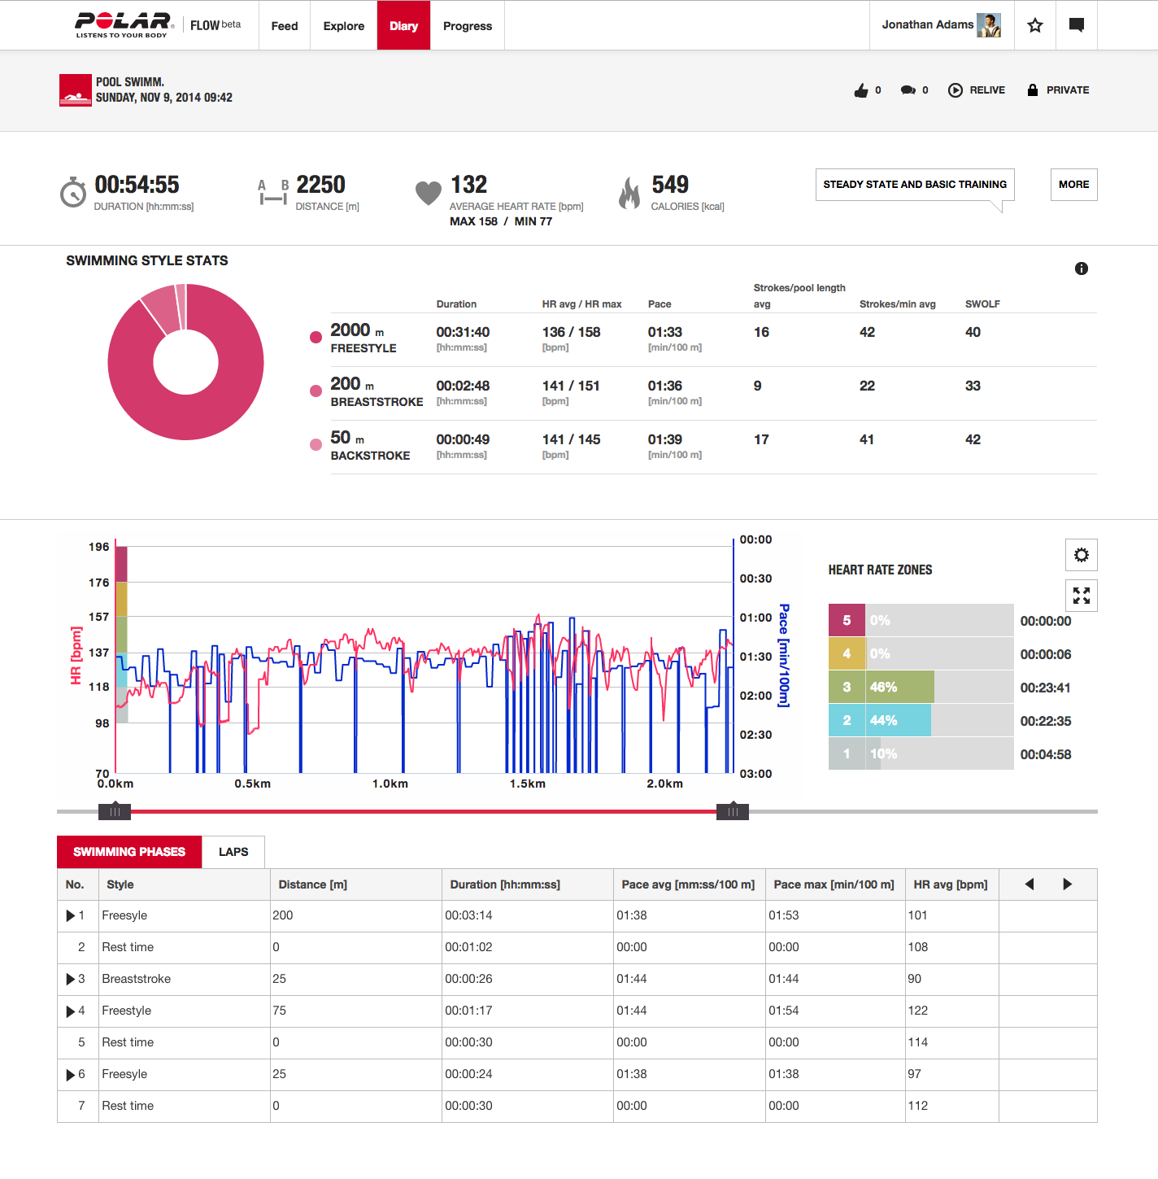Open comments on this pool swim
Image resolution: width=1158 pixels, height=1179 pixels.
click(x=908, y=90)
